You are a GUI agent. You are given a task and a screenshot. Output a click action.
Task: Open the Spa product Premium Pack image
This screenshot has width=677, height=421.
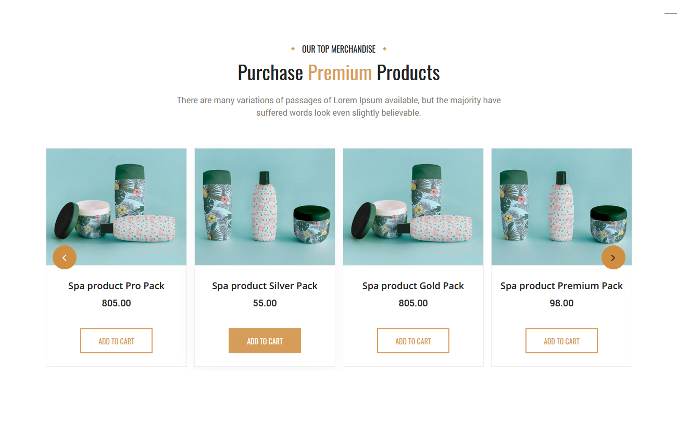tap(561, 207)
